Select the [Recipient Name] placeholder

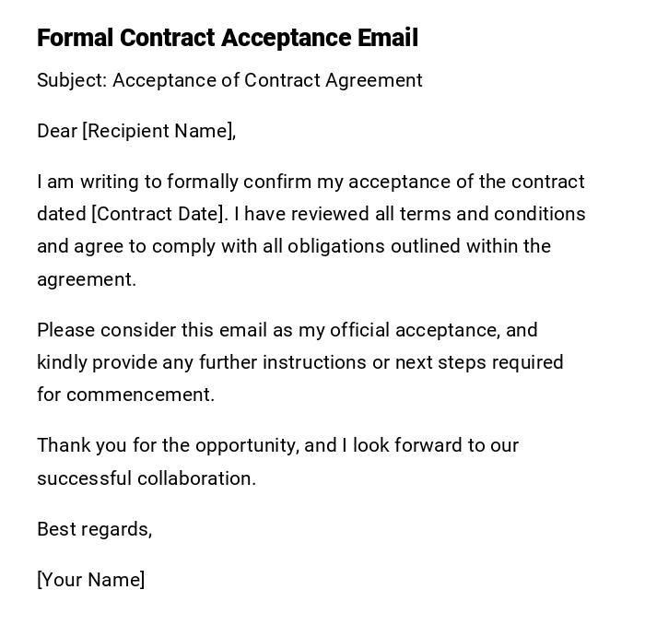point(158,131)
